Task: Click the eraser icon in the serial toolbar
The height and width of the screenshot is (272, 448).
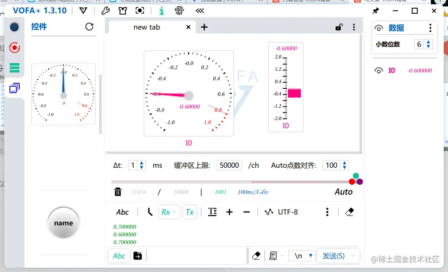Action: point(349,212)
